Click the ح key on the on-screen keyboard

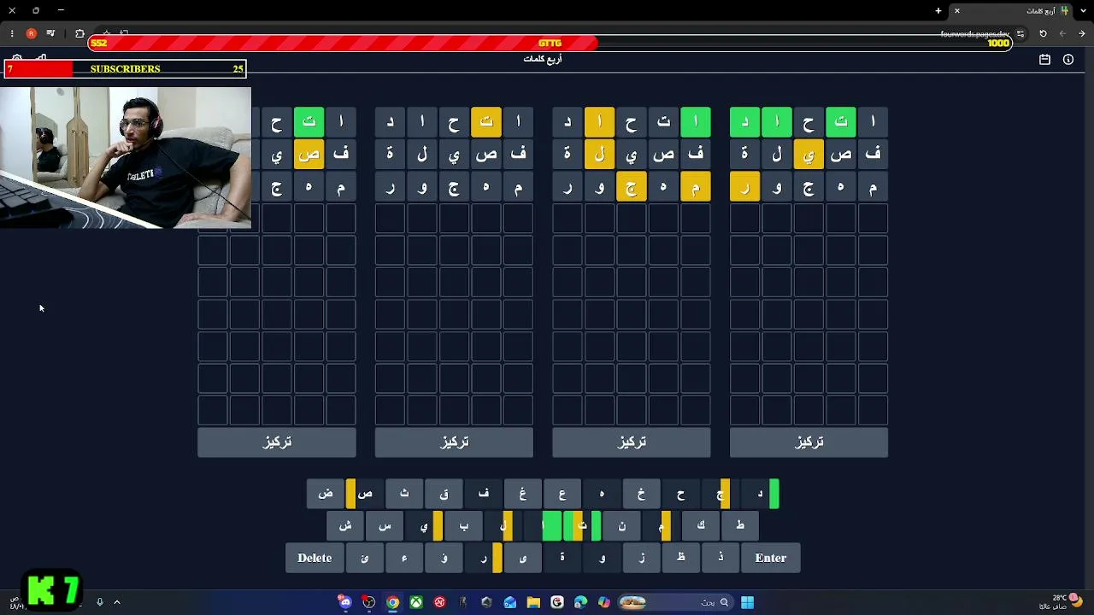(x=681, y=494)
